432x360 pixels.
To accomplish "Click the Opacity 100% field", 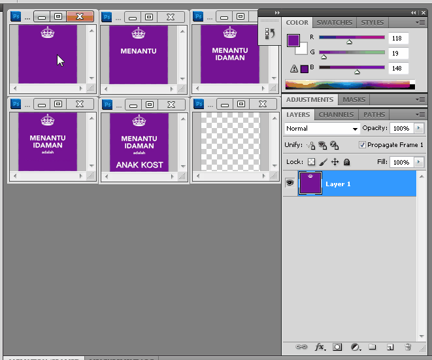I will [402, 128].
